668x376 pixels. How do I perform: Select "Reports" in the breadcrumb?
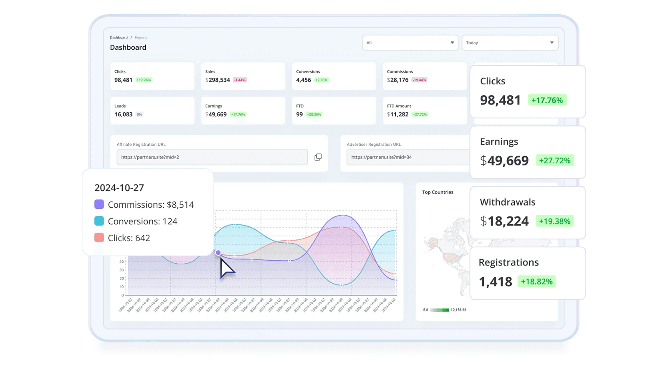pyautogui.click(x=141, y=37)
